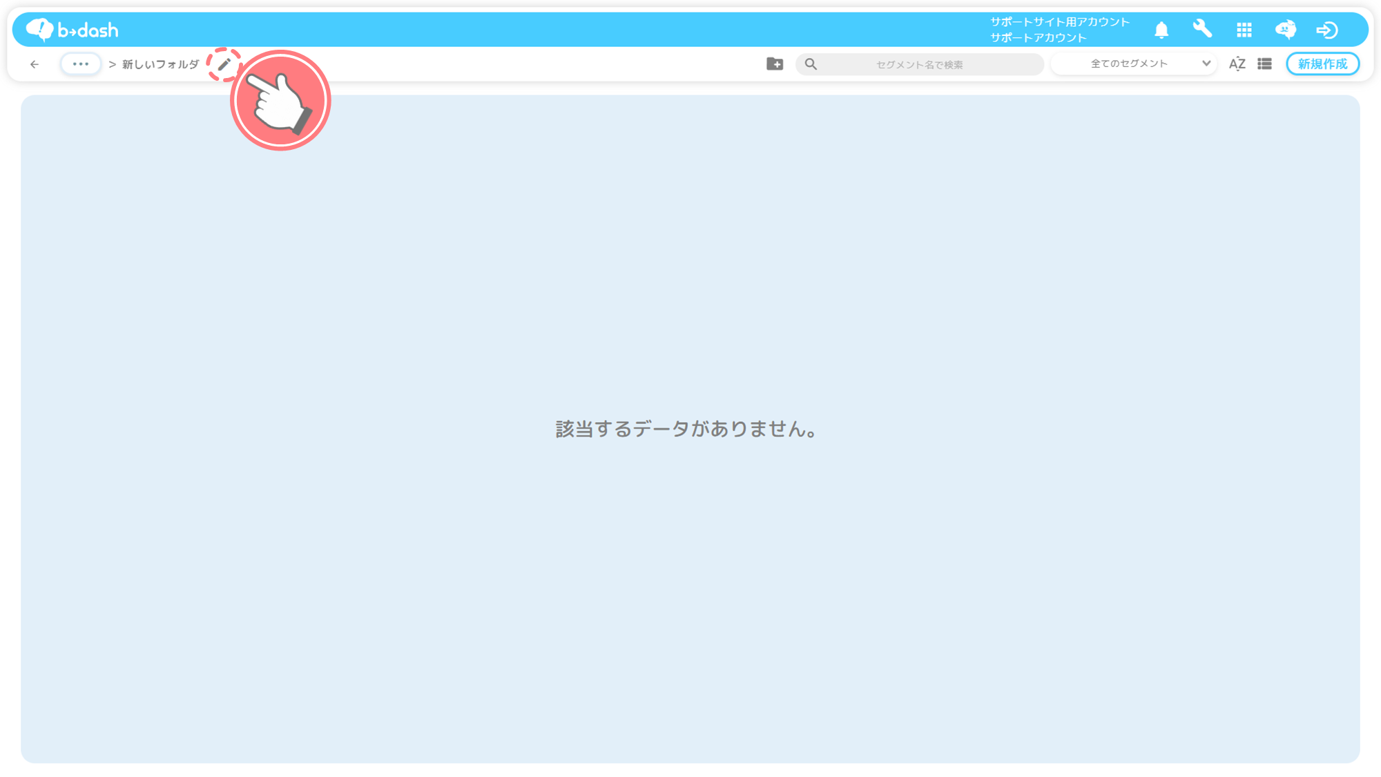Screen dimensions: 1381x777
Task: Click the pencil icon to rename folder
Action: pos(224,64)
